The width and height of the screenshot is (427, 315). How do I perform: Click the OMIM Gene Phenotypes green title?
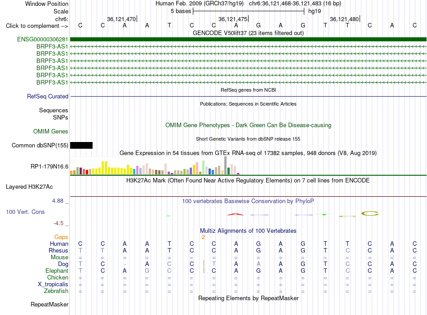coord(248,125)
